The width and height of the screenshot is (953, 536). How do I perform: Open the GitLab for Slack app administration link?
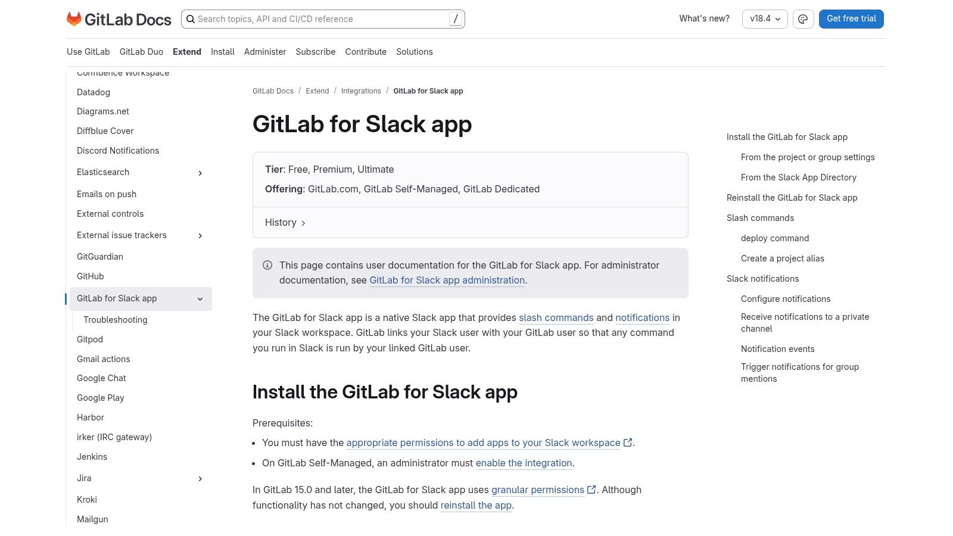[x=447, y=280]
